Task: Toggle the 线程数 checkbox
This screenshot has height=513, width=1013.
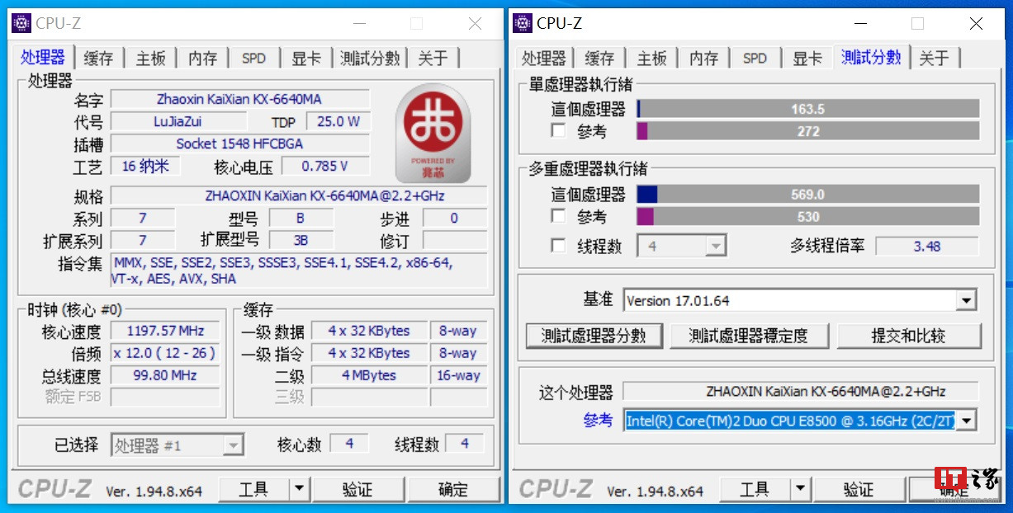Action: [x=558, y=245]
